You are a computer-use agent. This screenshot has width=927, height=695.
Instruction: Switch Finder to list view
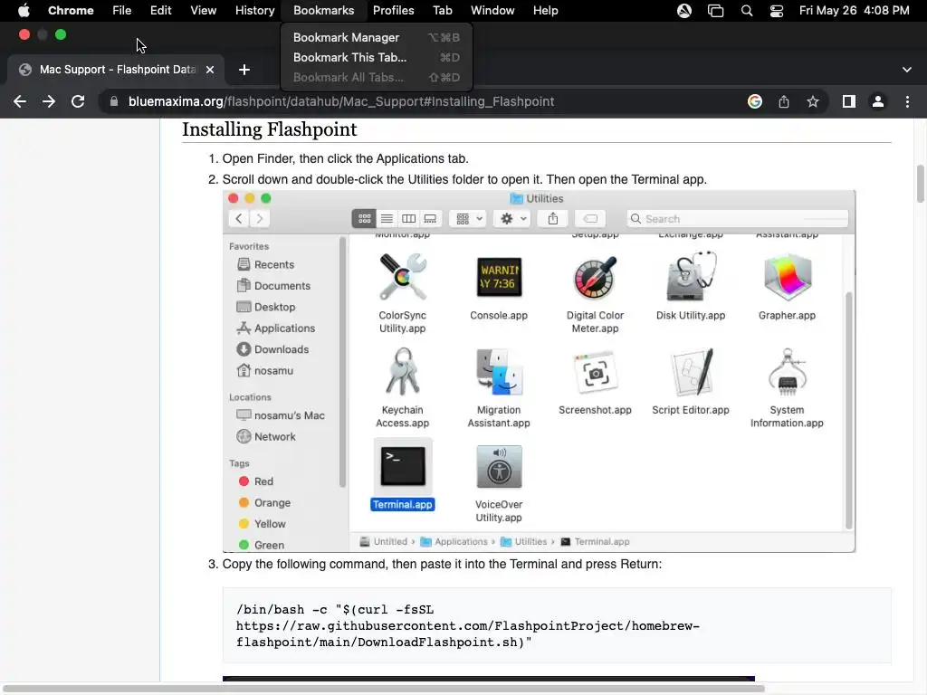(x=387, y=219)
